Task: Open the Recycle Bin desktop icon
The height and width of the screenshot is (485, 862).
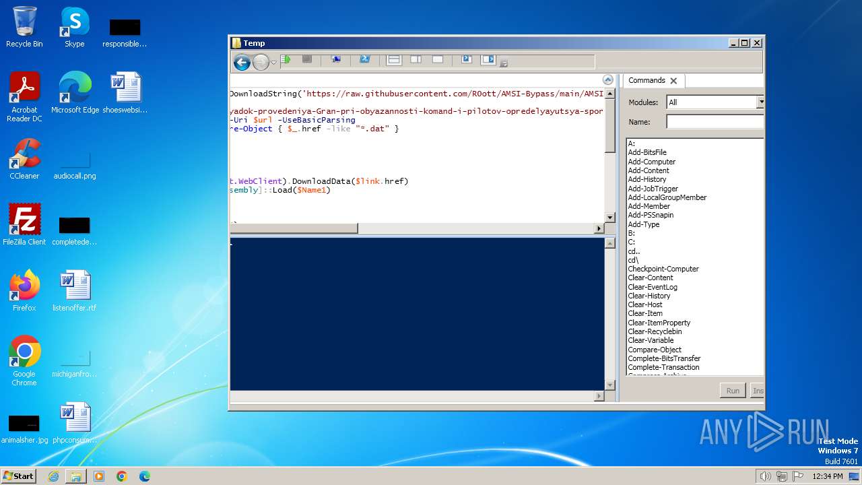Action: [x=24, y=27]
